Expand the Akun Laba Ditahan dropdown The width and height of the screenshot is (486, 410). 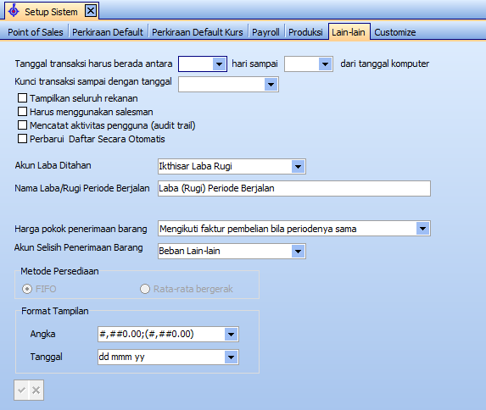tap(298, 167)
